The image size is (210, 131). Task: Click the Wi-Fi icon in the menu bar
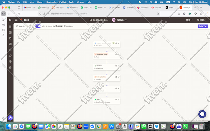click(174, 2)
